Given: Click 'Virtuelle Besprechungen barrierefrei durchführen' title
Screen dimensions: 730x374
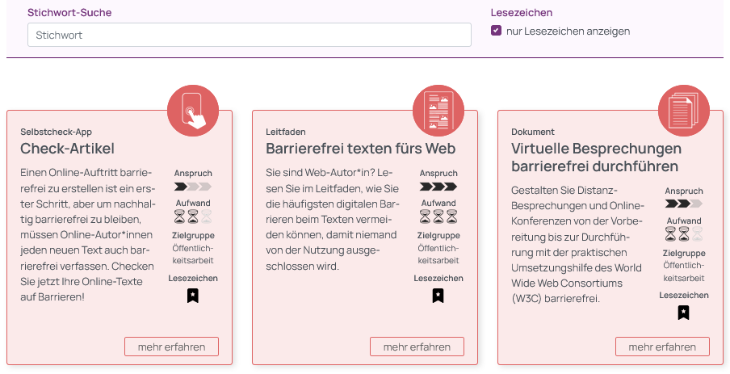Looking at the screenshot, I should tap(597, 158).
